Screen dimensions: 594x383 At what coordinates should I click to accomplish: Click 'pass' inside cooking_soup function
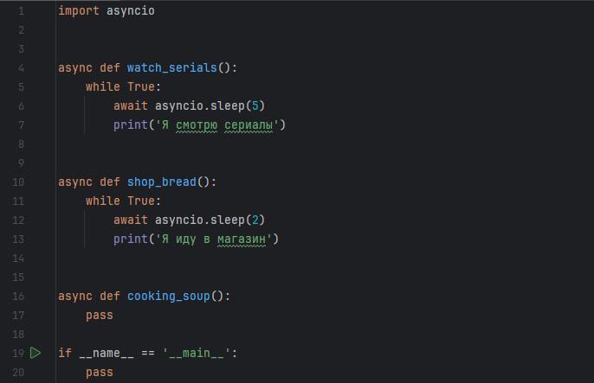(x=99, y=315)
